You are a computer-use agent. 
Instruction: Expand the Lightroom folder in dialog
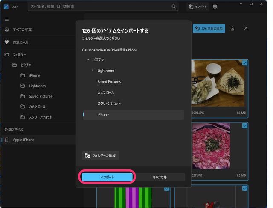(x=93, y=71)
